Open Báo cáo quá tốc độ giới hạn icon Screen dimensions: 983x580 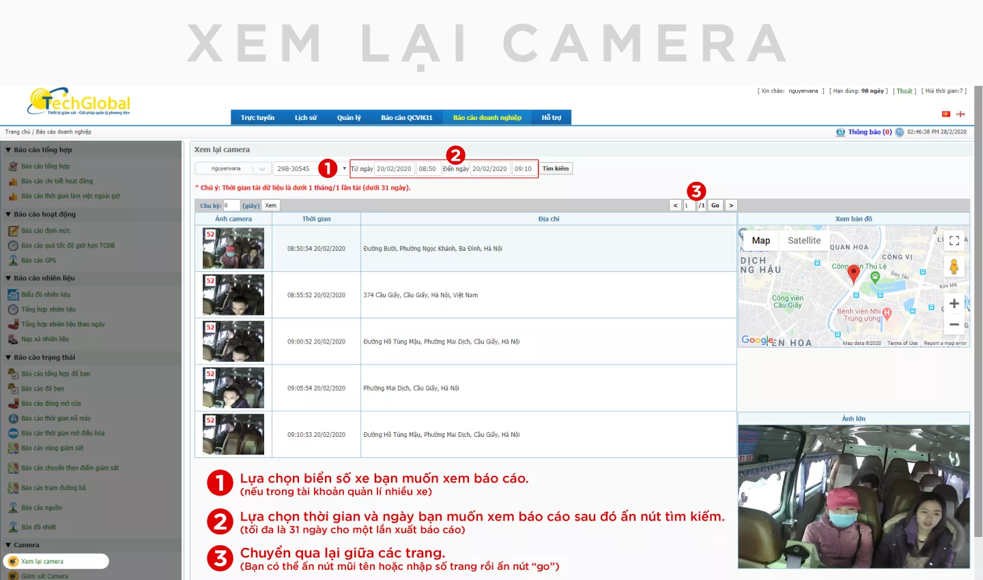pyautogui.click(x=13, y=246)
